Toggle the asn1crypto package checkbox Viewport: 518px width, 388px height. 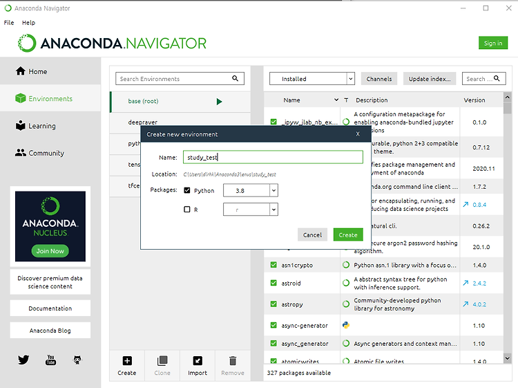coord(274,265)
